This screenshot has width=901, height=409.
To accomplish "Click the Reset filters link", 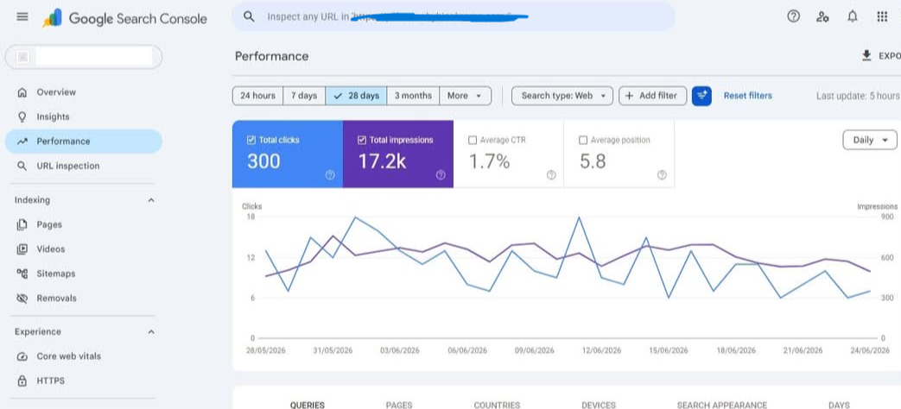I will click(x=747, y=96).
